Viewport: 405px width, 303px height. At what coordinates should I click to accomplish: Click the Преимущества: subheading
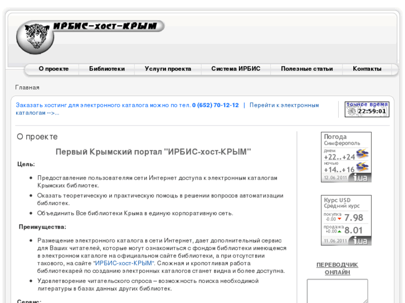point(43,227)
